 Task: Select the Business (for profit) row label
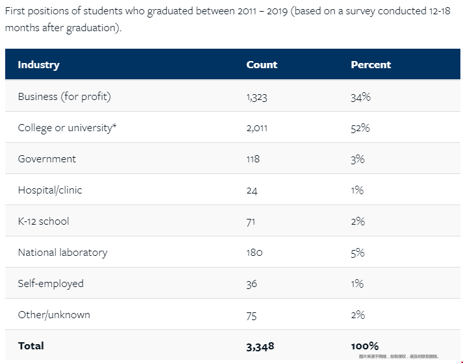pyautogui.click(x=64, y=97)
